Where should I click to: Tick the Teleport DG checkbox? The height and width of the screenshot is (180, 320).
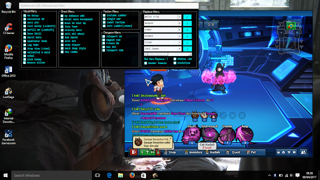pyautogui.click(x=103, y=36)
